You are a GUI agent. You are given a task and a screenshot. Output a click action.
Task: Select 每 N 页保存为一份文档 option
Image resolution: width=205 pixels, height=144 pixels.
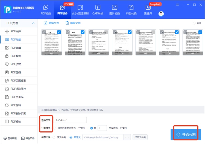point(92,128)
